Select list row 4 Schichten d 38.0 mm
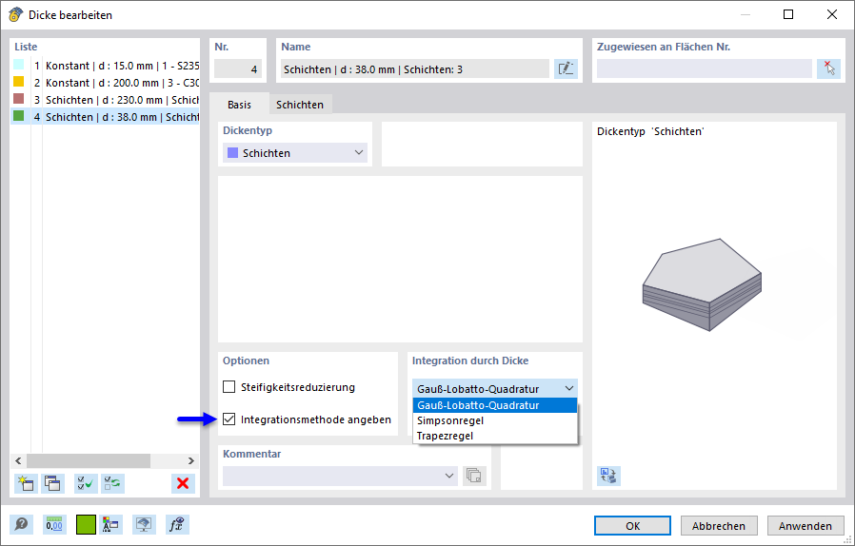The image size is (855, 546). pyautogui.click(x=105, y=117)
